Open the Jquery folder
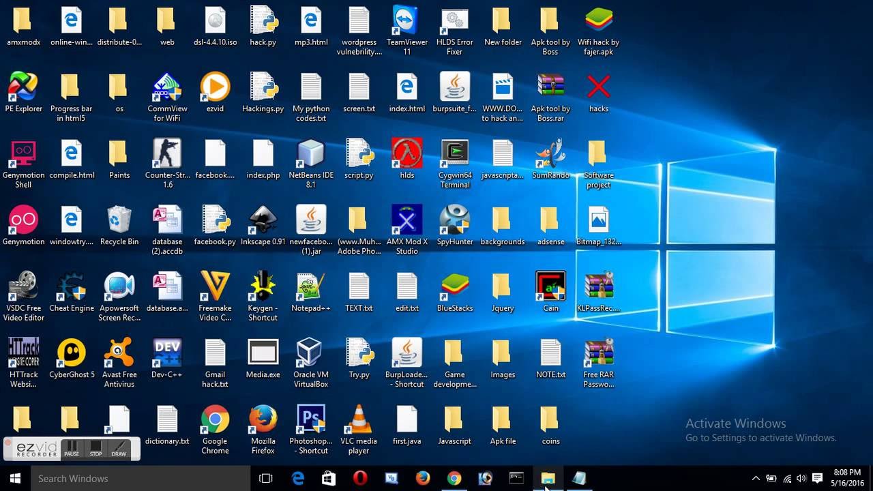The width and height of the screenshot is (873, 491). [503, 292]
